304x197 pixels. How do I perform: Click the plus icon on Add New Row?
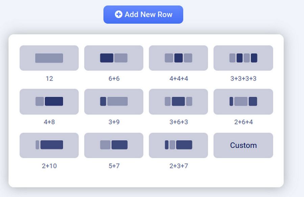pos(119,14)
